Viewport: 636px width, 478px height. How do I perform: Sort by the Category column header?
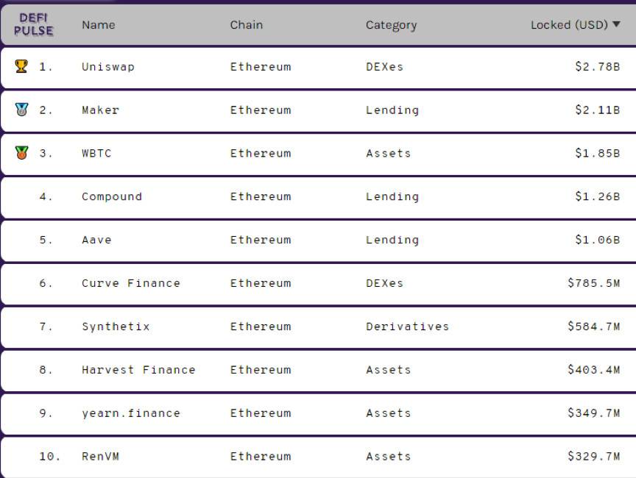click(x=391, y=26)
